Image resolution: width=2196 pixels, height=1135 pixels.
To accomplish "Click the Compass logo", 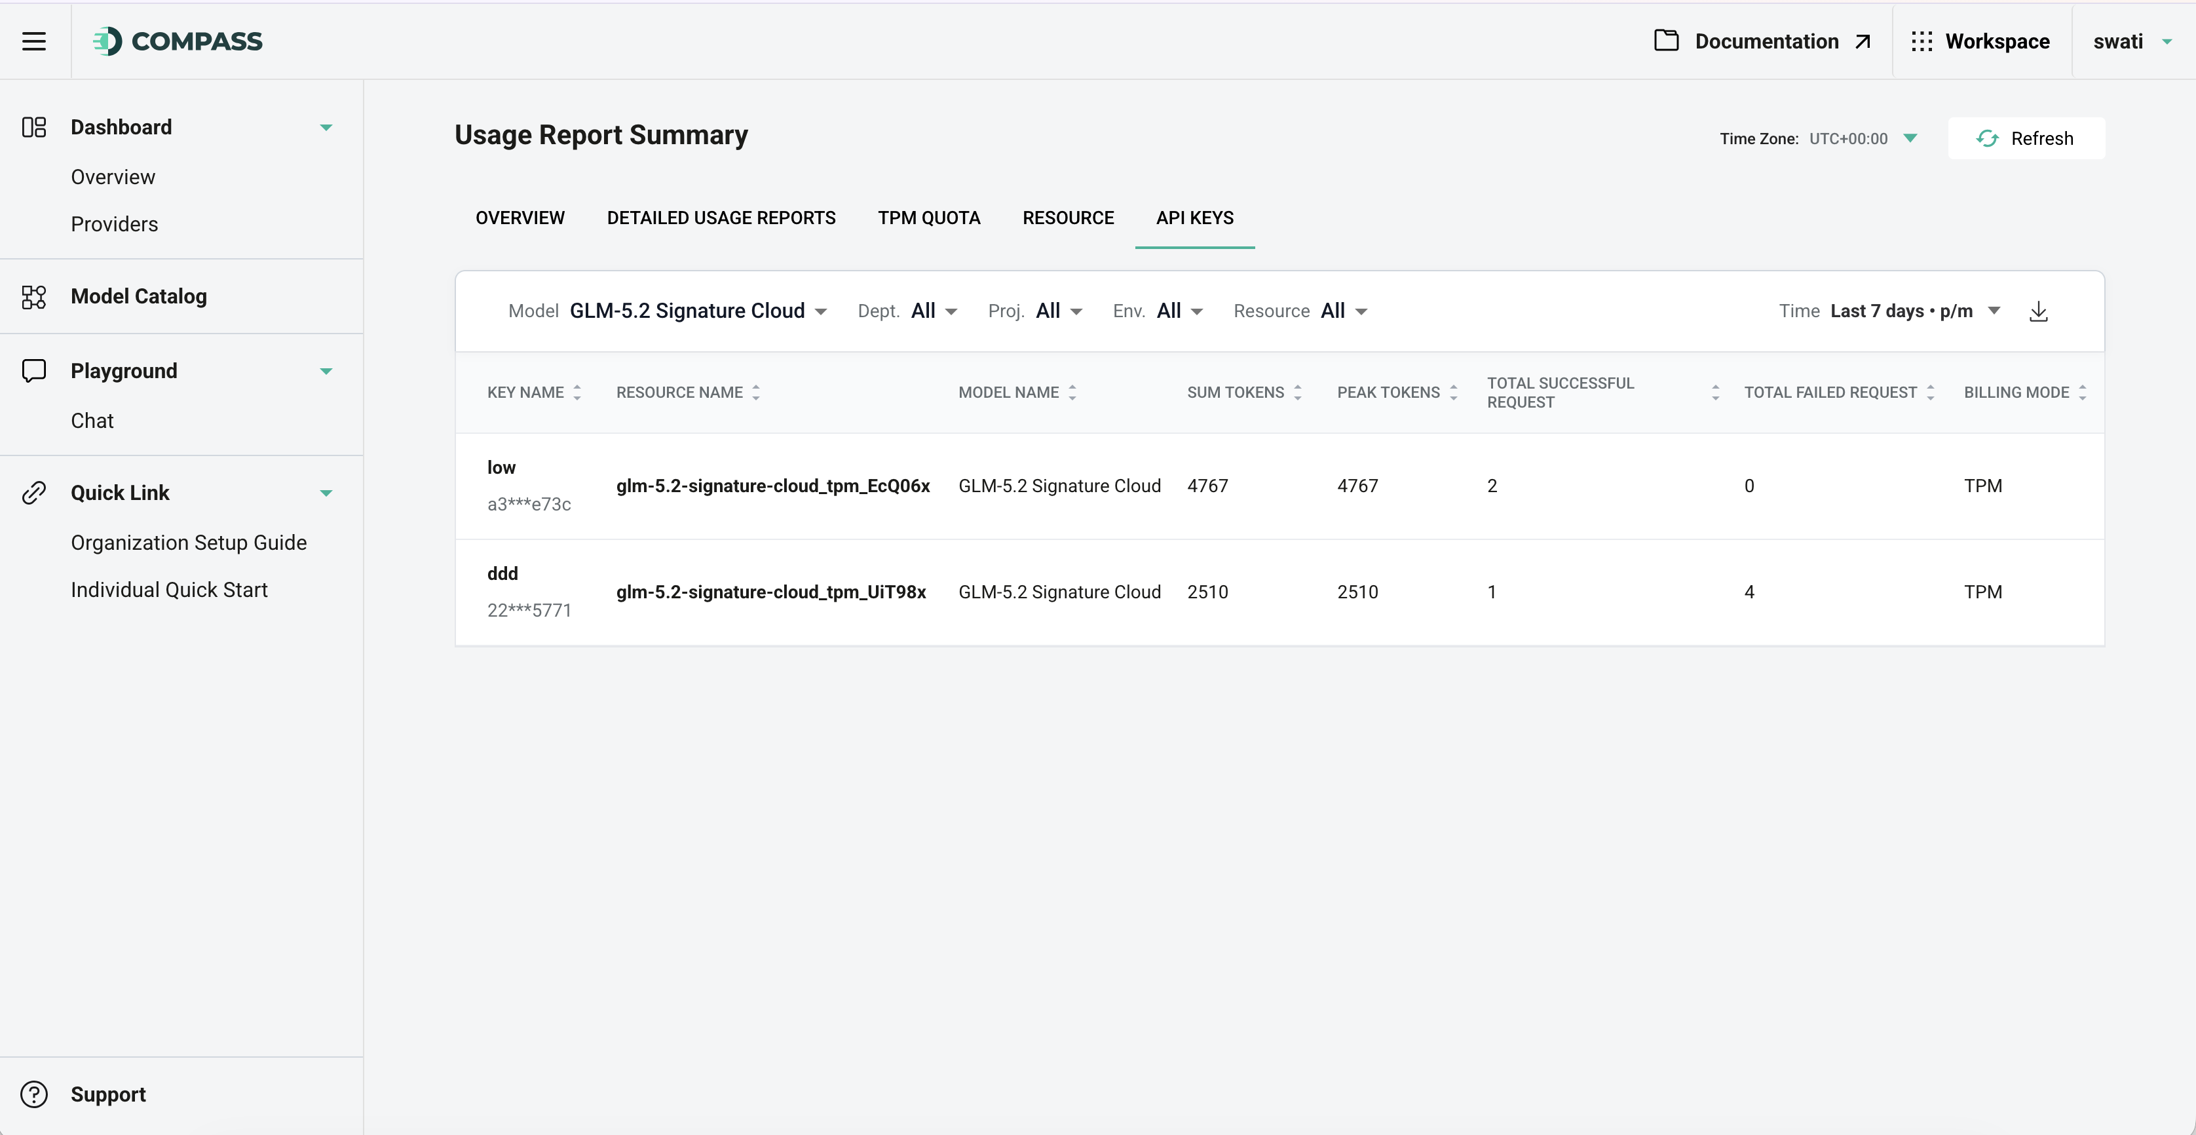I will 178,41.
